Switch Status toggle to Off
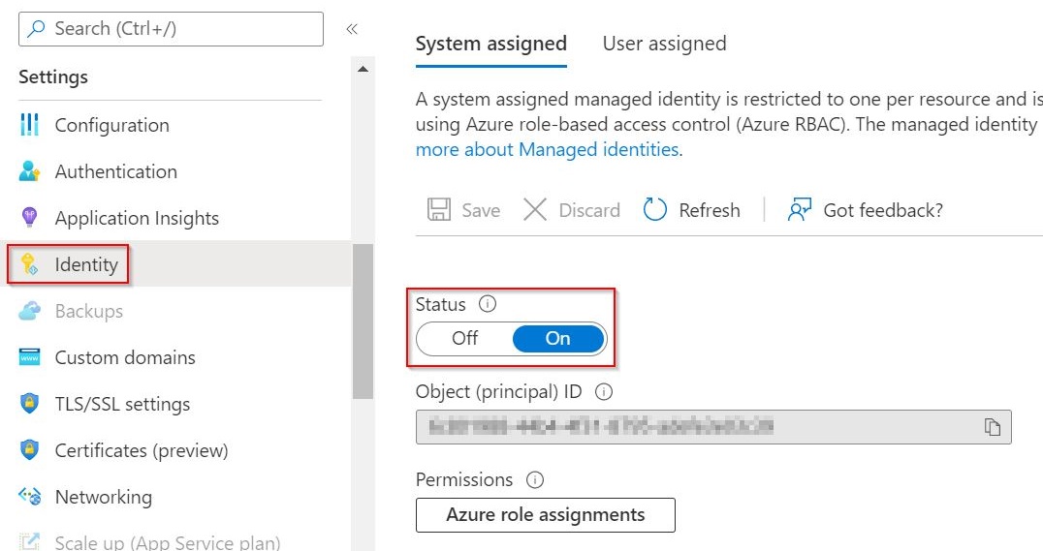This screenshot has width=1043, height=551. click(x=465, y=339)
